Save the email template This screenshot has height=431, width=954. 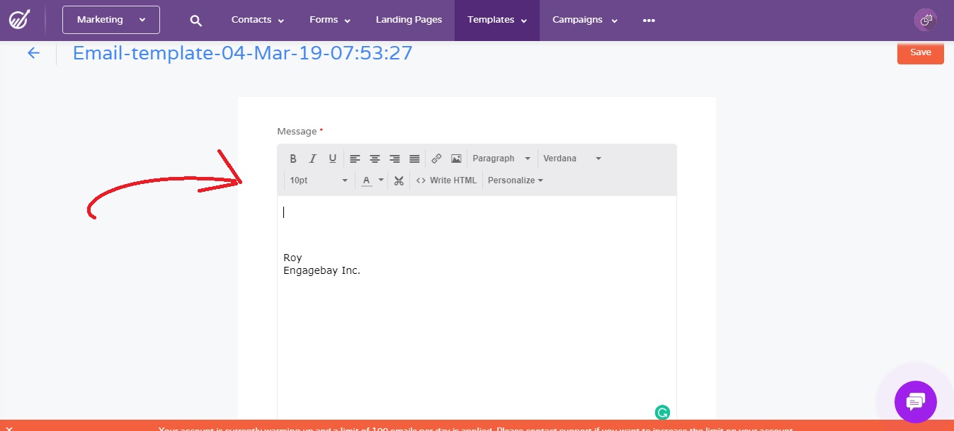[x=920, y=52]
